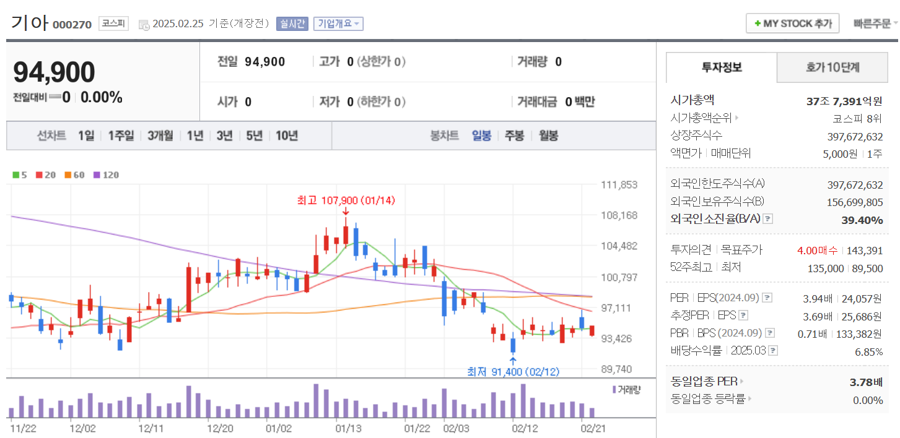Open the 기업개요 dropdown
Viewport: 900px width, 438px height.
click(338, 23)
